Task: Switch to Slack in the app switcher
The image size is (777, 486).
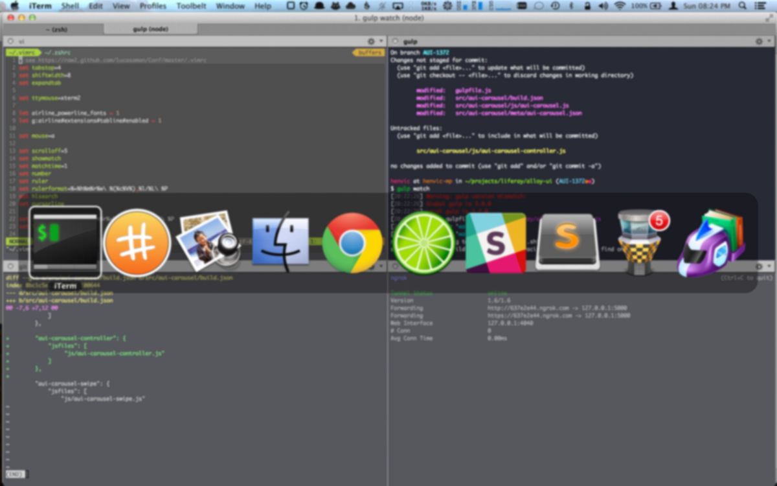Action: pyautogui.click(x=496, y=242)
